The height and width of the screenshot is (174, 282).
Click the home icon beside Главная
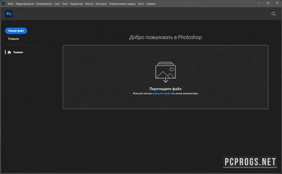pos(9,52)
